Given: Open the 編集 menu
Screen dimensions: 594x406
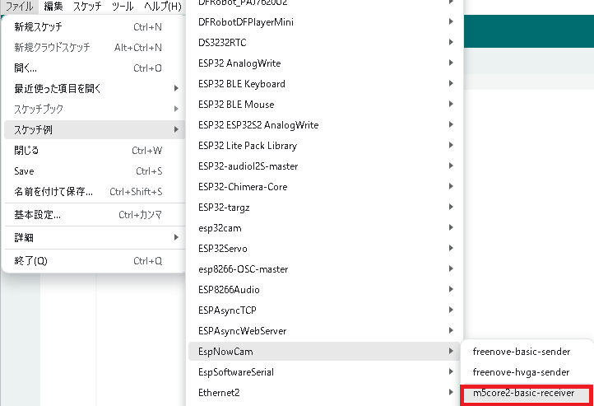Looking at the screenshot, I should 53,6.
